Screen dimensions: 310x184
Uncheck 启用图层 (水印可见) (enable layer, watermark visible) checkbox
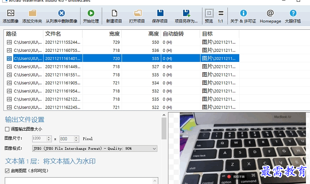click(x=7, y=171)
